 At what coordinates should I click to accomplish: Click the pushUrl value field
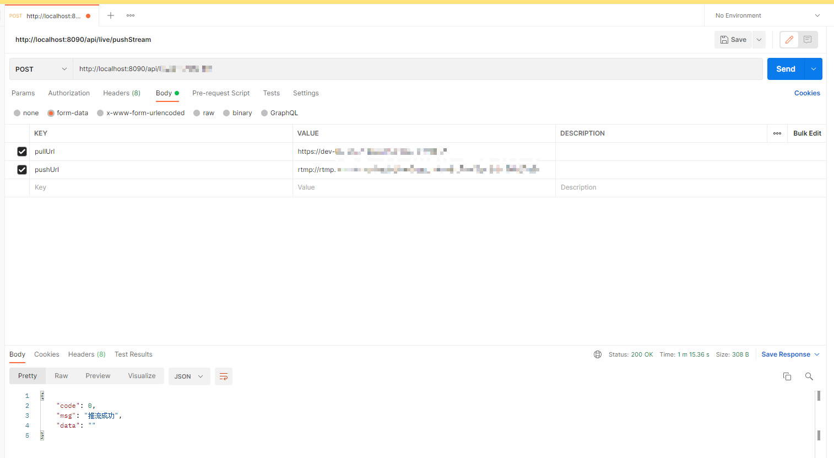[x=424, y=170]
